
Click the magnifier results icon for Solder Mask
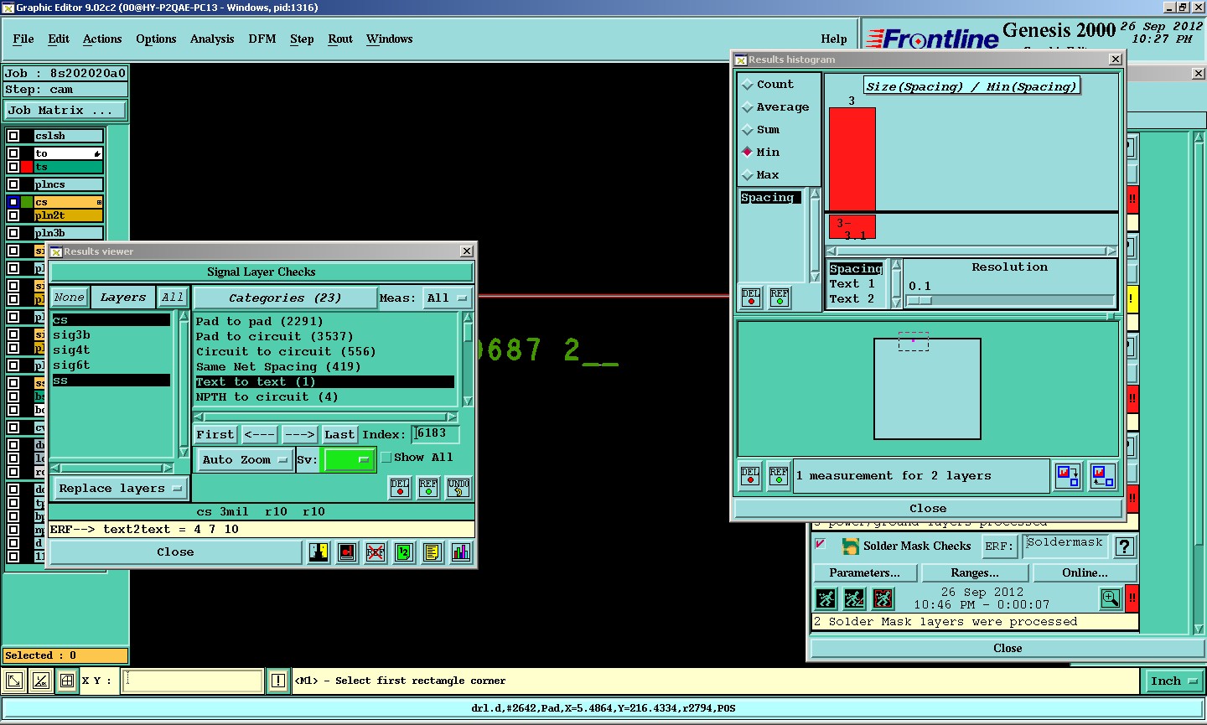[x=1110, y=598]
